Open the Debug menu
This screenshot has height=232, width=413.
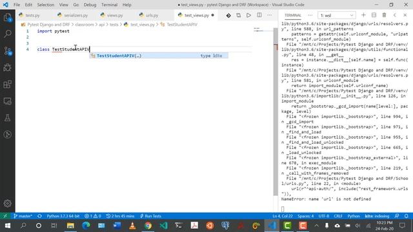pyautogui.click(x=90, y=5)
